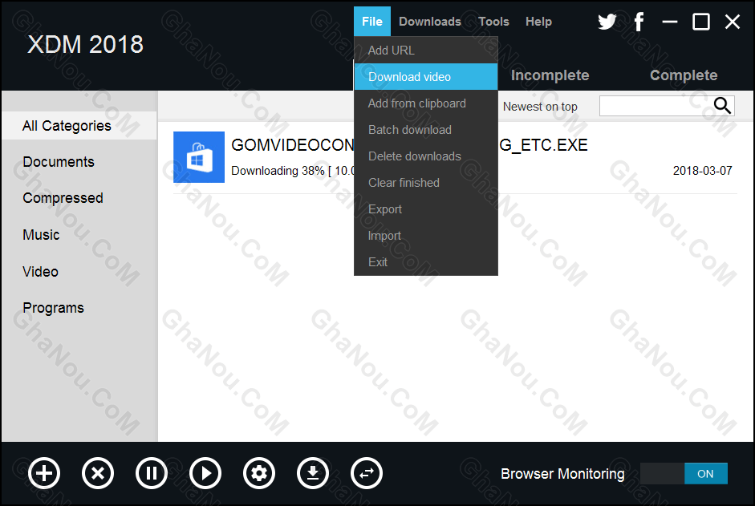The height and width of the screenshot is (506, 755).
Task: Select Batch download option
Action: (426, 130)
